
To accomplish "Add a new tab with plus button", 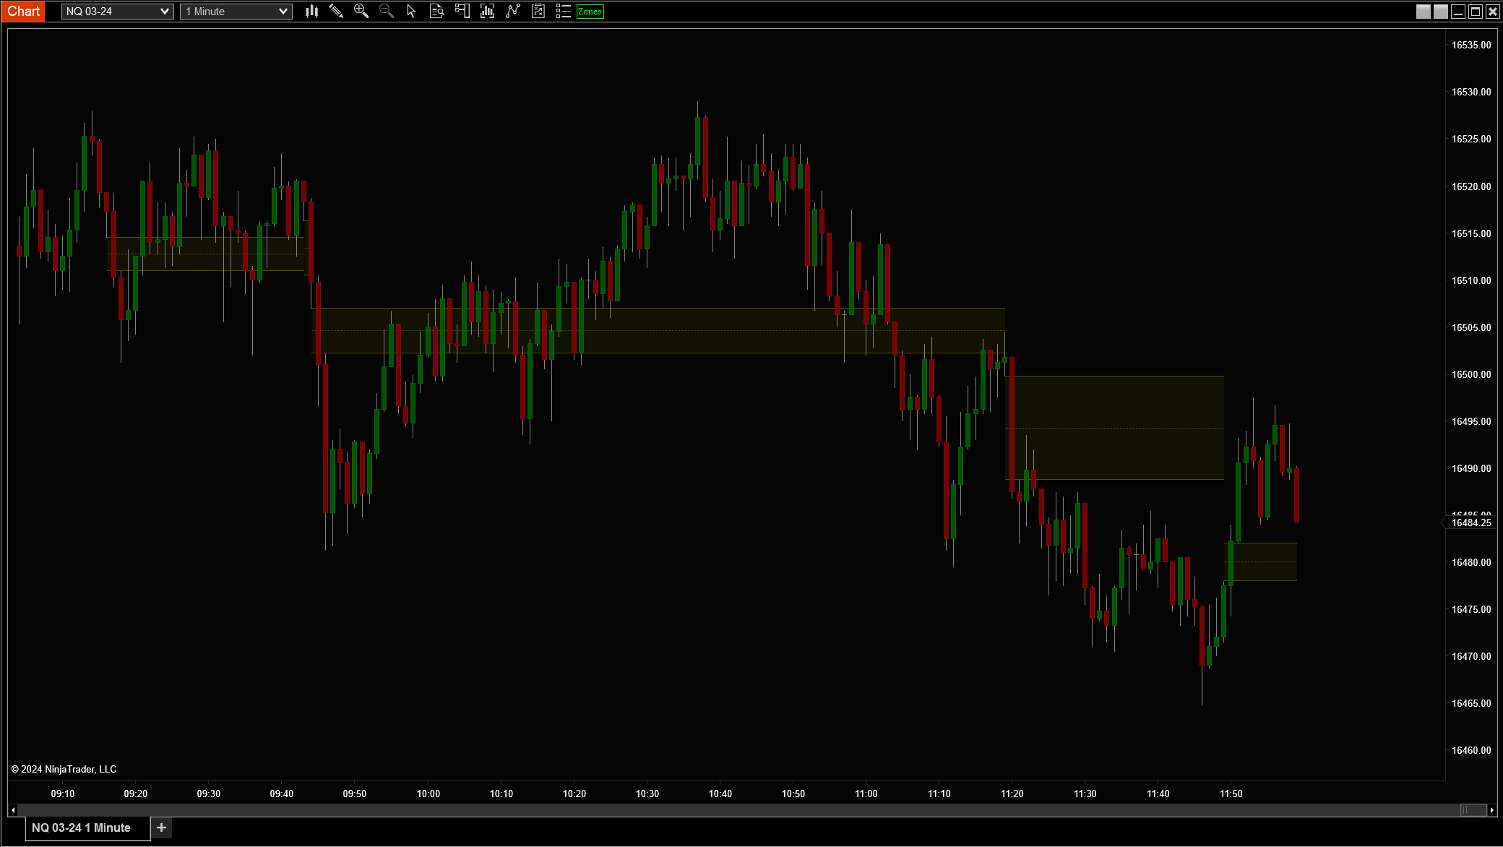I will pyautogui.click(x=162, y=827).
